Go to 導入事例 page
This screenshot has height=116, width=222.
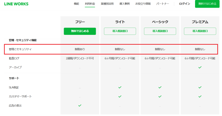[124, 4]
